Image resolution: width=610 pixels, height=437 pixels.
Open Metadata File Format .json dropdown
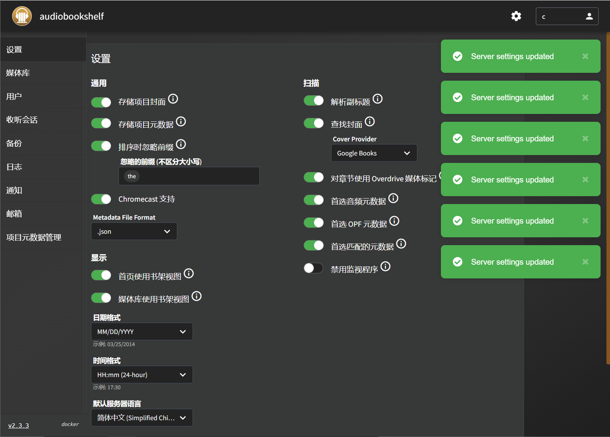(134, 231)
